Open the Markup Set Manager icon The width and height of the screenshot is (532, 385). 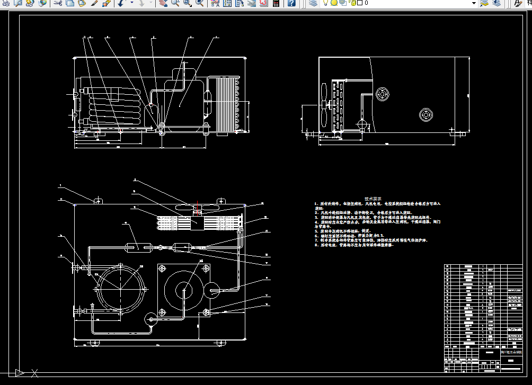coord(264,3)
